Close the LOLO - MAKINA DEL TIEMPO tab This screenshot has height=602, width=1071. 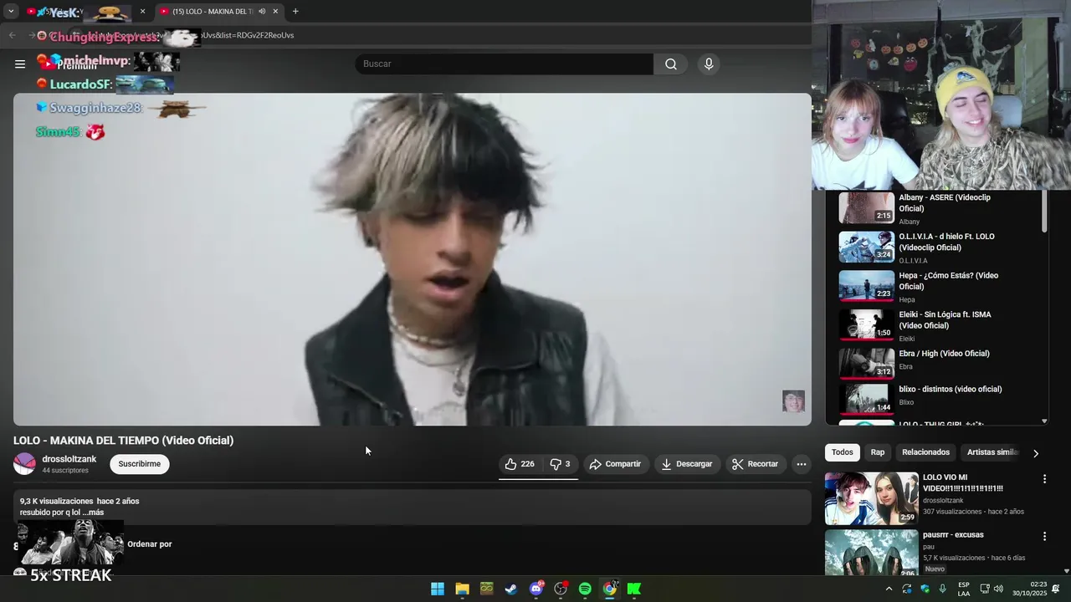click(275, 12)
